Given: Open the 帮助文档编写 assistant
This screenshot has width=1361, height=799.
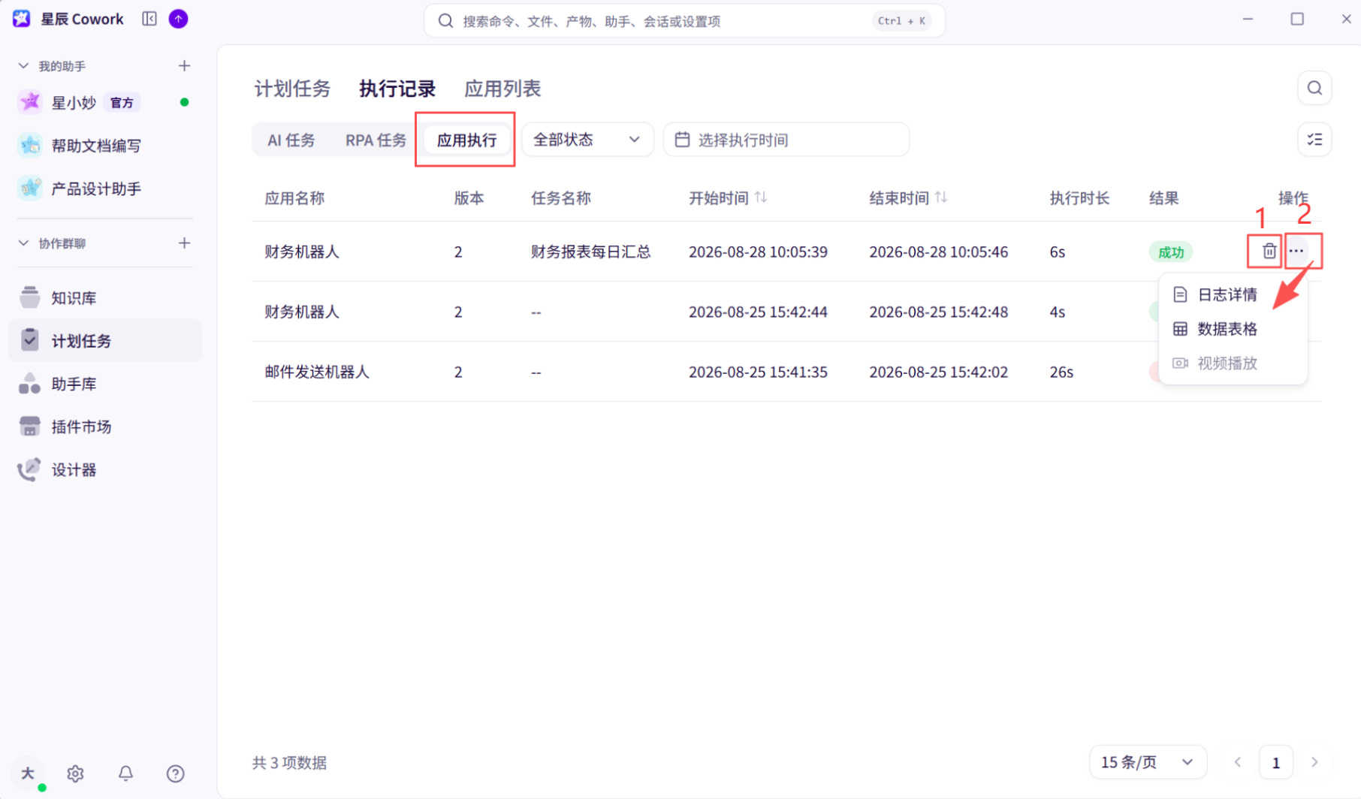Looking at the screenshot, I should [105, 146].
